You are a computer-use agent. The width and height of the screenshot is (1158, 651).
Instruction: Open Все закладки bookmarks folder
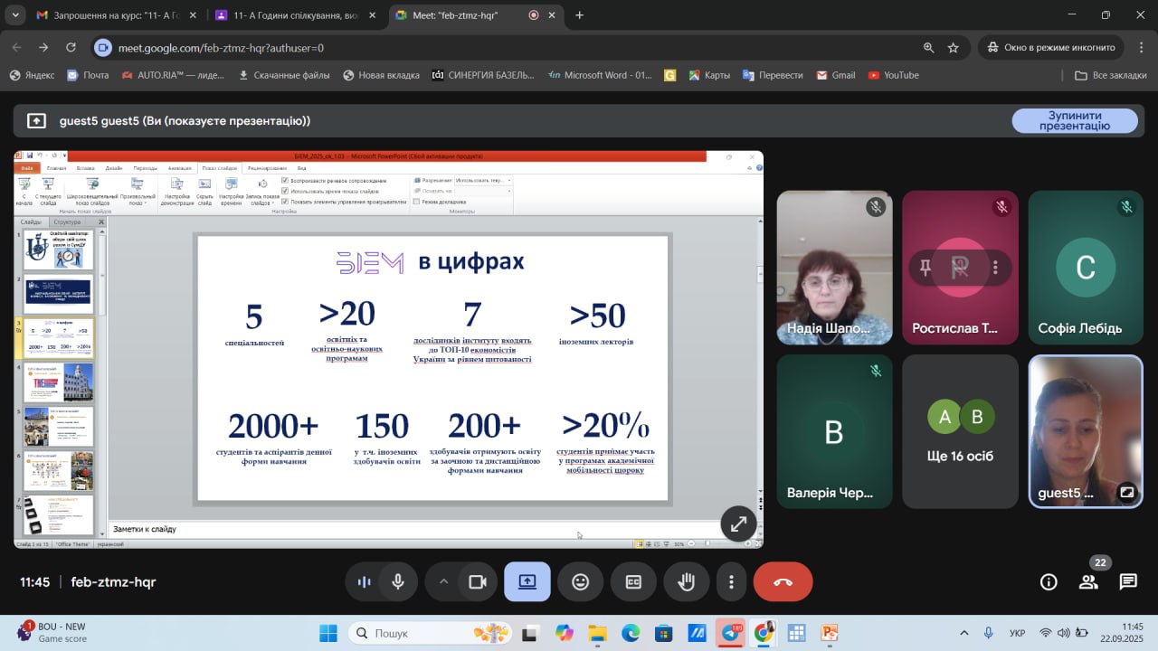tap(1111, 75)
